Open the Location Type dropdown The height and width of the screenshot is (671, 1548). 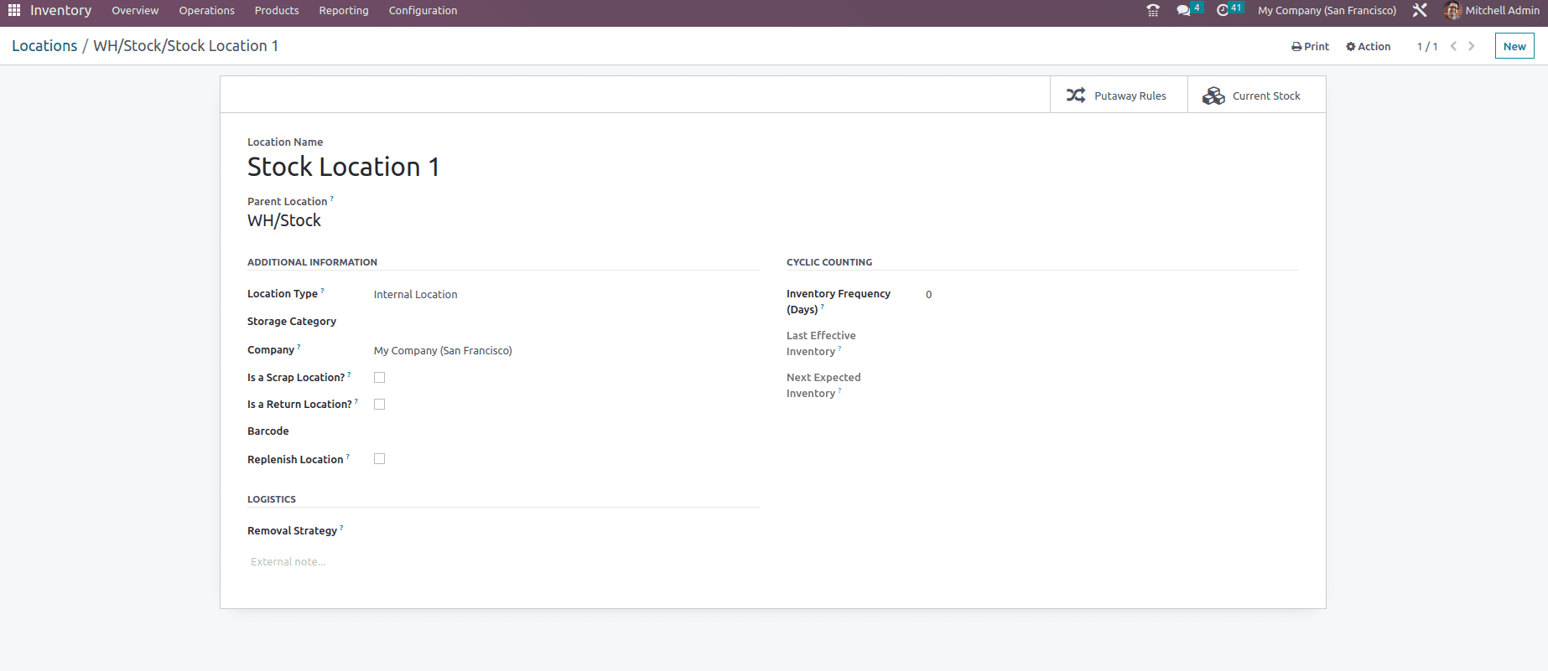(566, 294)
